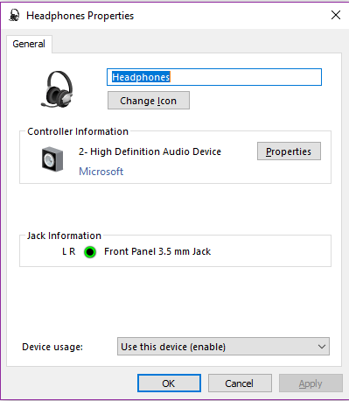Click 'Front Panel 3.5 mm Jack' text
This screenshot has width=349, height=401.
click(x=157, y=251)
